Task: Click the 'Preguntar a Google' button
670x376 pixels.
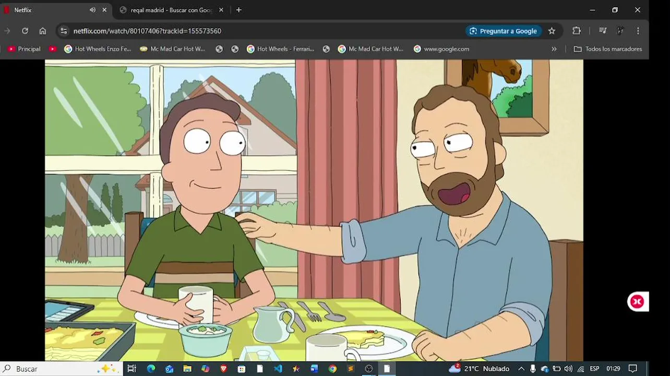Action: tap(503, 31)
